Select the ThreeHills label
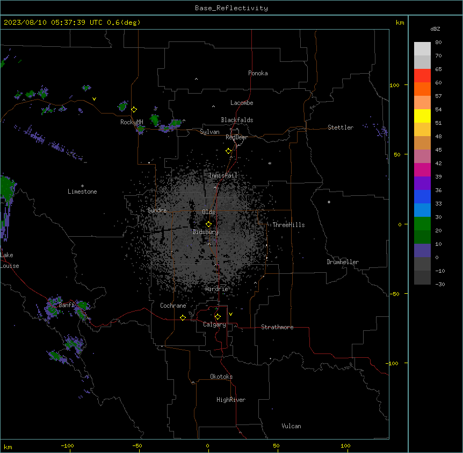 (288, 225)
